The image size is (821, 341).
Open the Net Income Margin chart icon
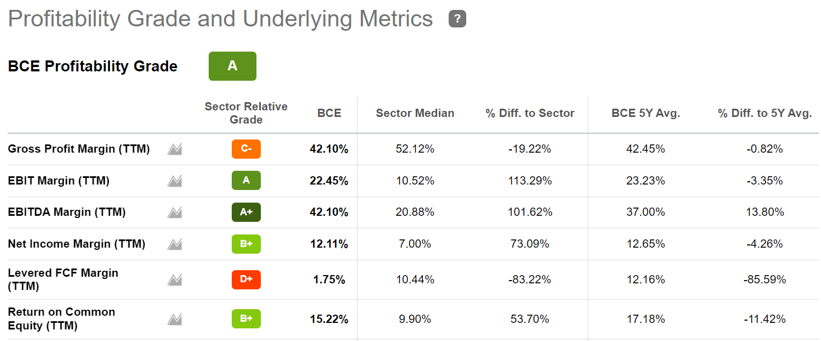pyautogui.click(x=174, y=244)
